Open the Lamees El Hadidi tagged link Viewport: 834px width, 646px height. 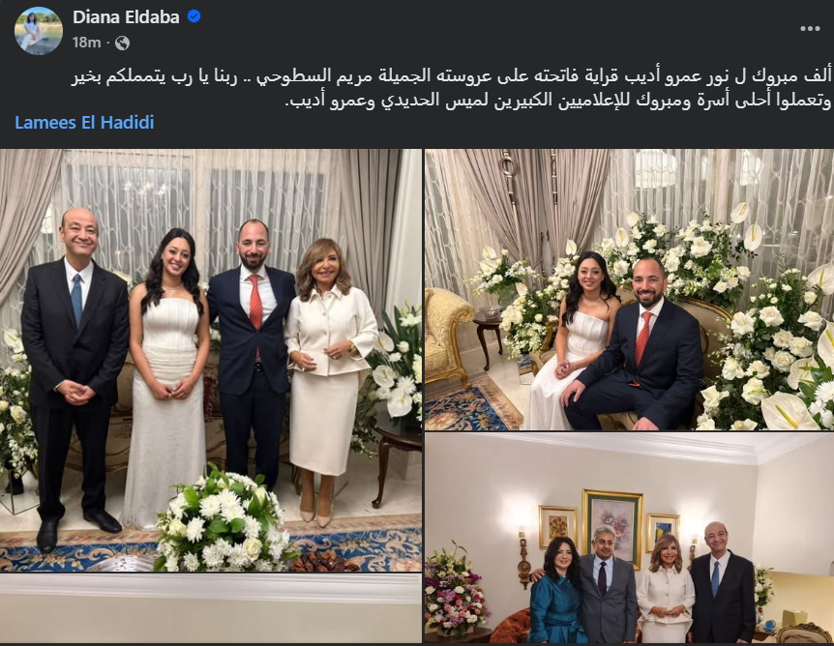84,122
